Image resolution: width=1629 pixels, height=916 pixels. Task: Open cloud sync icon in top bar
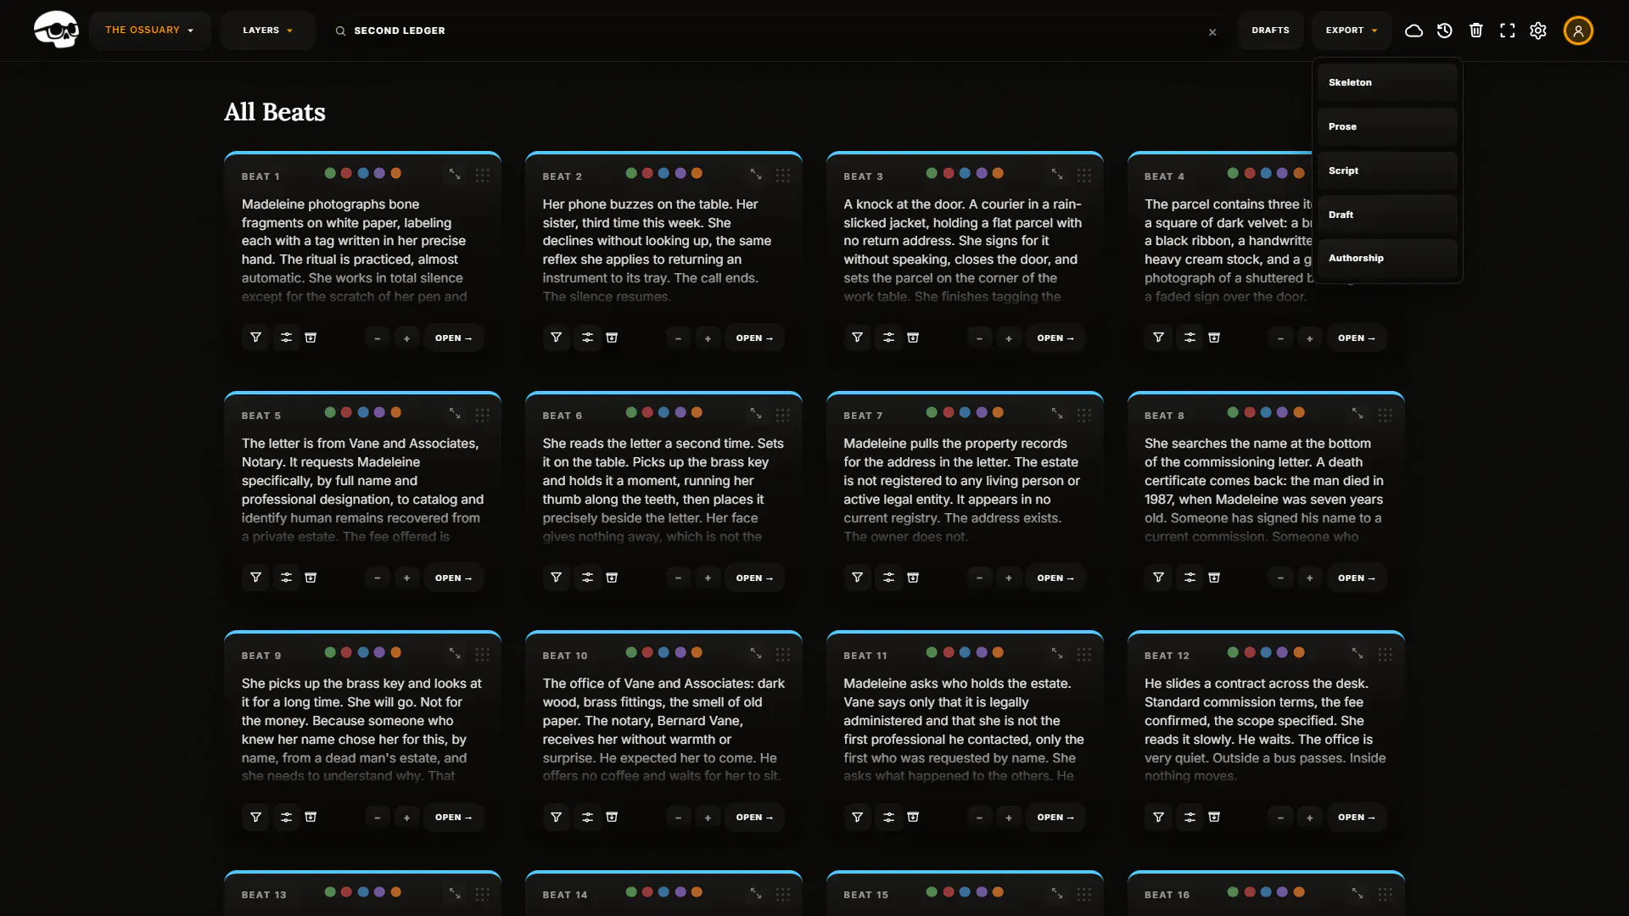point(1413,31)
